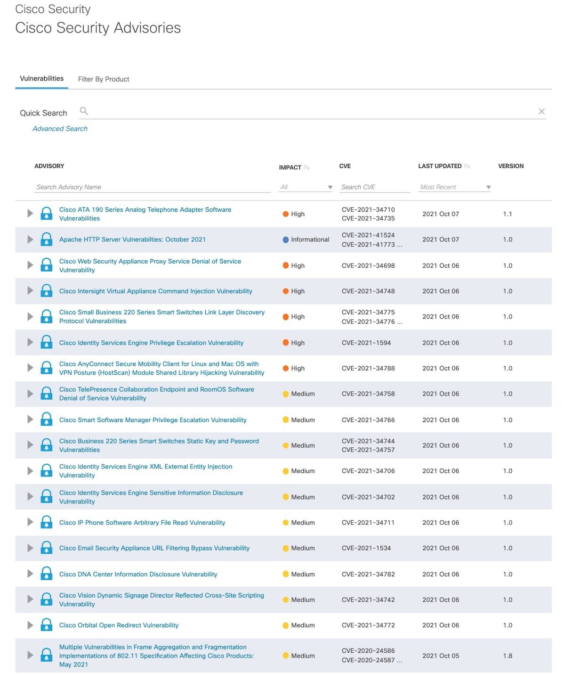Viewport: 565px width, 674px height.
Task: Click the ADVISORY column header
Action: [x=49, y=166]
